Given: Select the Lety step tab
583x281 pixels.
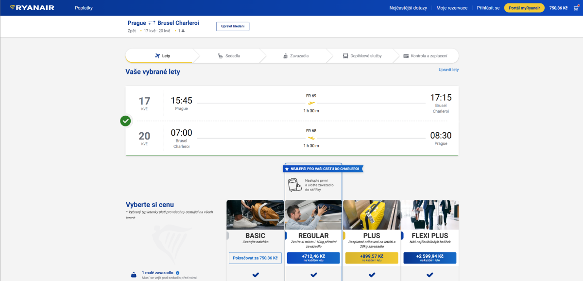Looking at the screenshot, I should click(x=162, y=56).
